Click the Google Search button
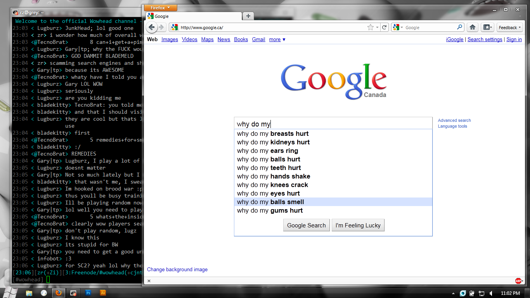Screen dimensions: 530x298 click(x=306, y=225)
